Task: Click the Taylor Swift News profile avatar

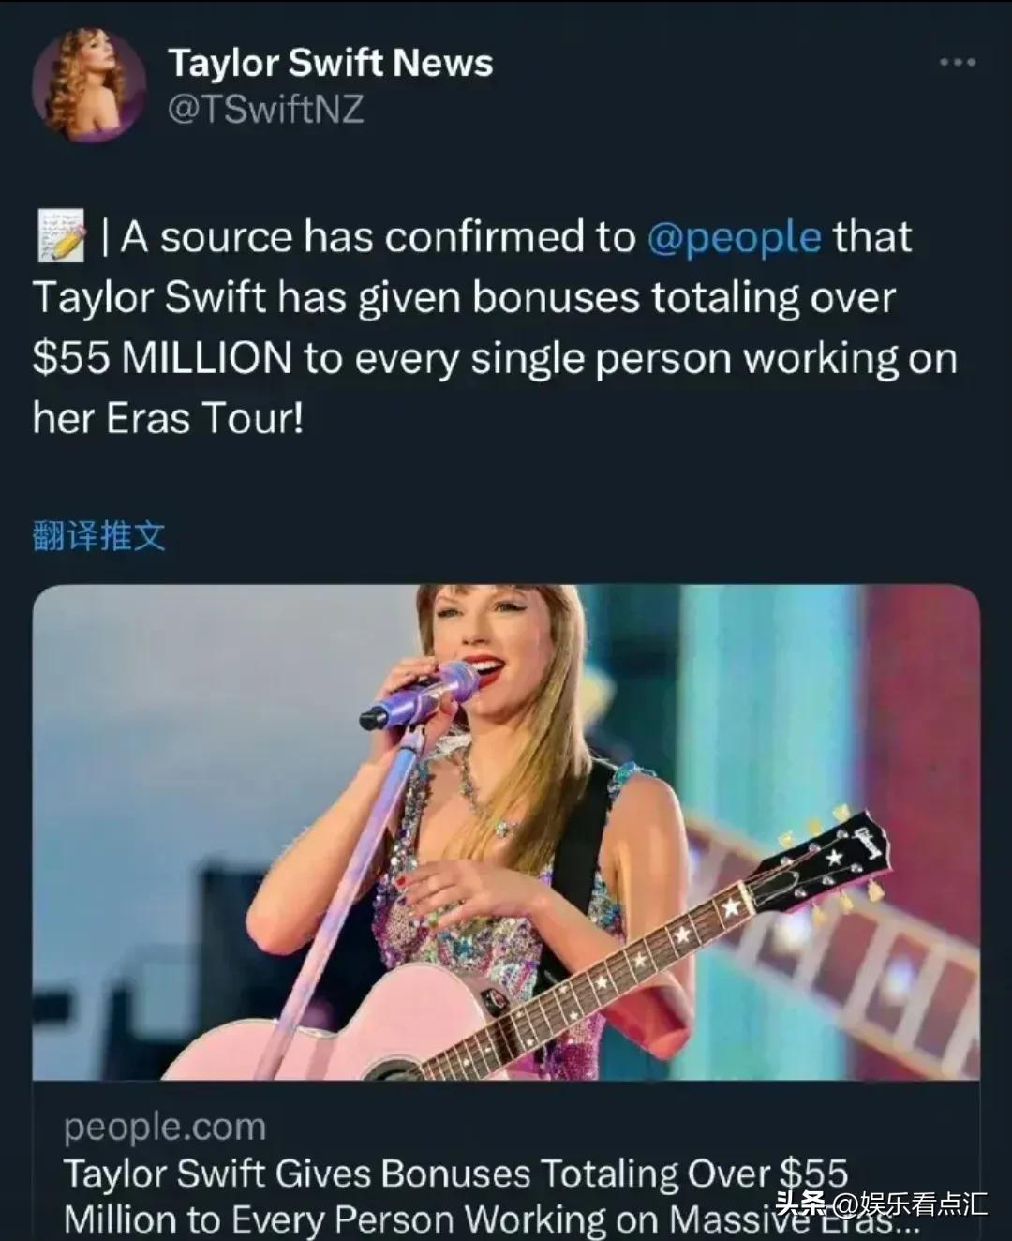Action: click(x=91, y=84)
